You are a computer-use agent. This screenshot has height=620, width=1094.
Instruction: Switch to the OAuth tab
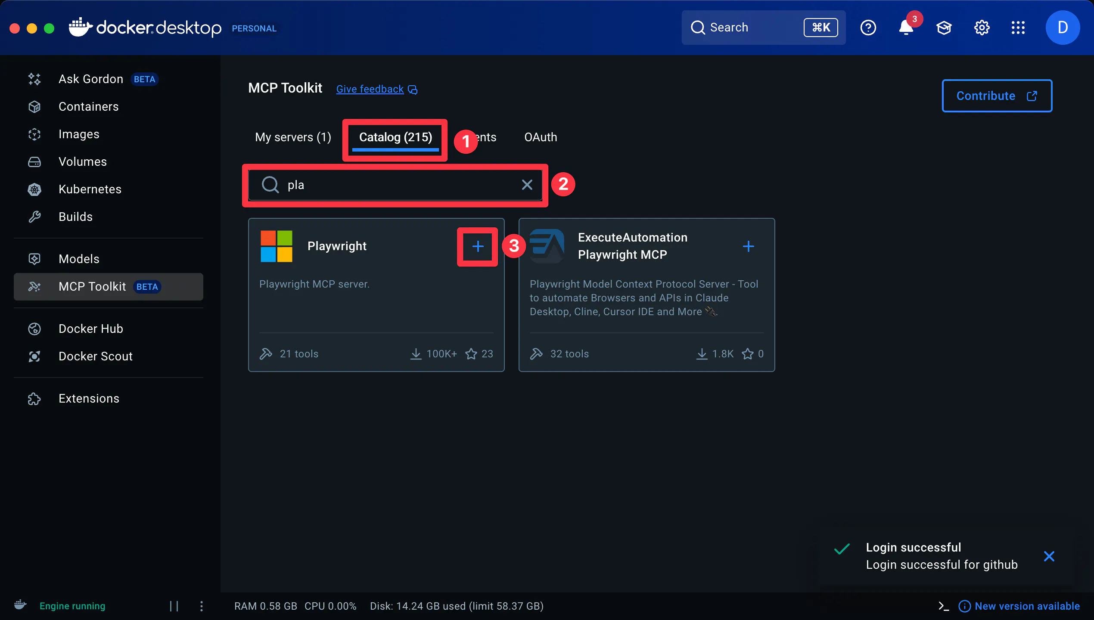(x=541, y=137)
